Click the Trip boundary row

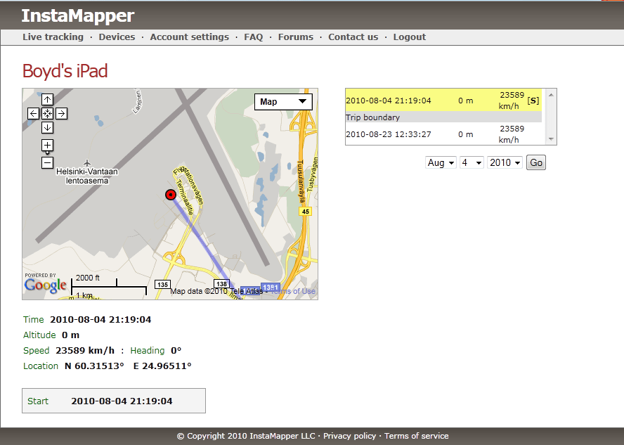pyautogui.click(x=443, y=117)
